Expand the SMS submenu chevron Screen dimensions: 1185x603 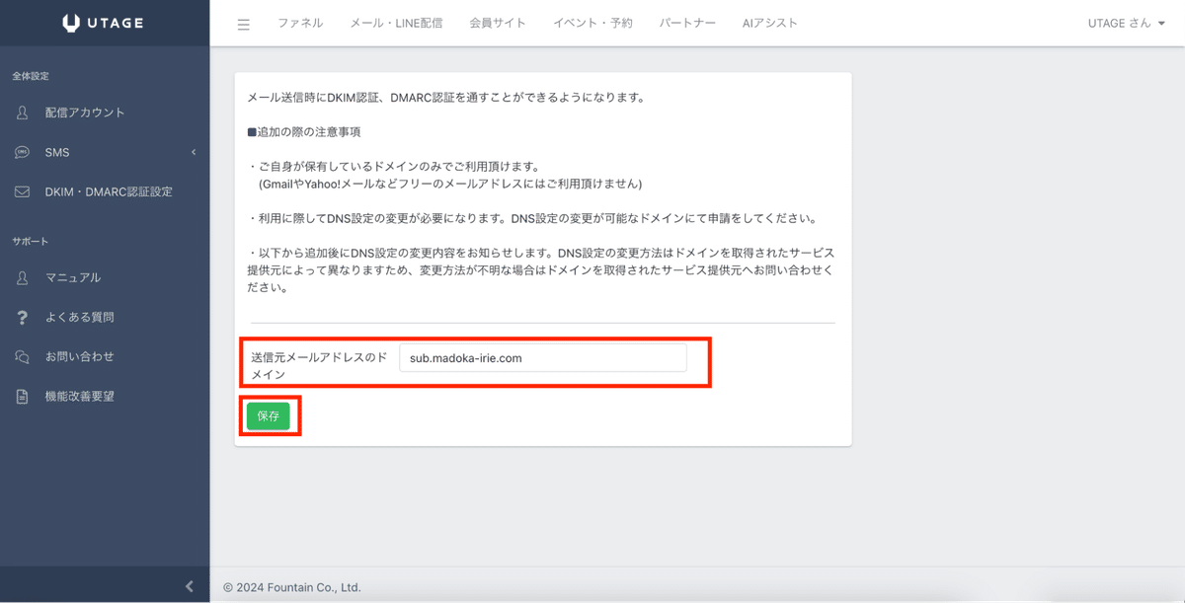(x=193, y=152)
